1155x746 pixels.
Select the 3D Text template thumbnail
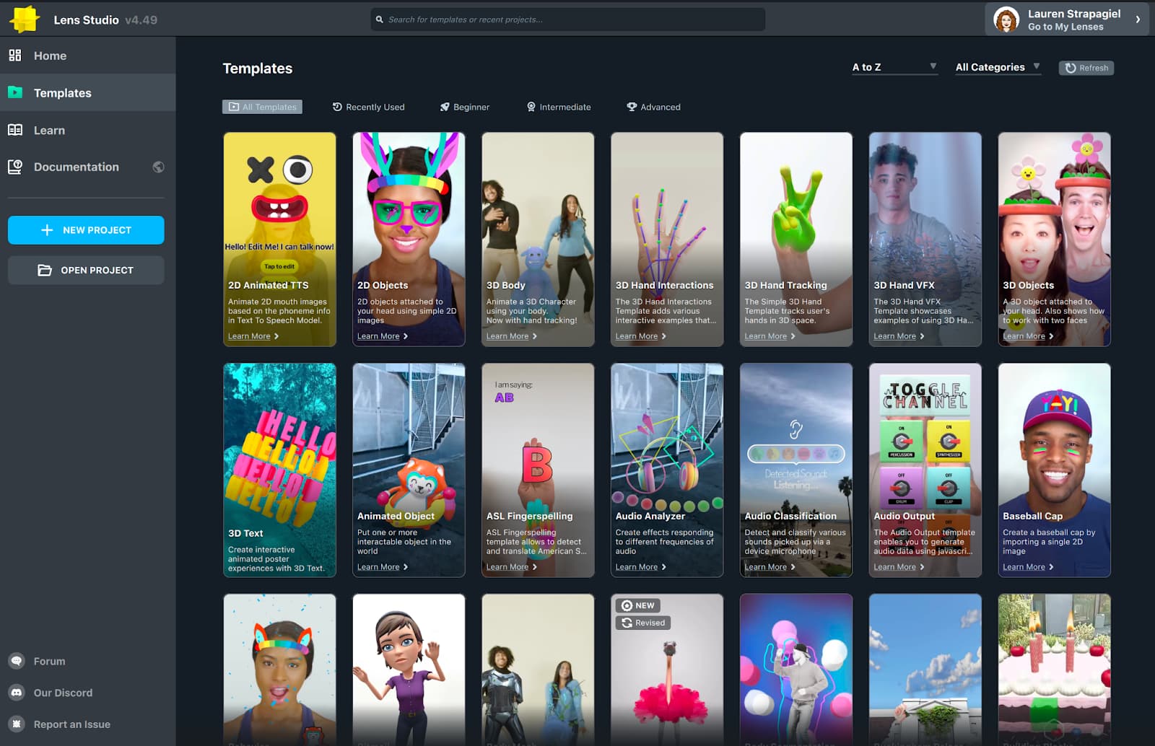pyautogui.click(x=280, y=470)
